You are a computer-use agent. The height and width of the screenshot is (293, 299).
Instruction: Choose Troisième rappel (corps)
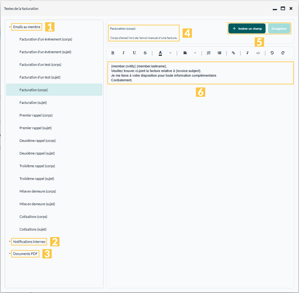click(x=54, y=166)
